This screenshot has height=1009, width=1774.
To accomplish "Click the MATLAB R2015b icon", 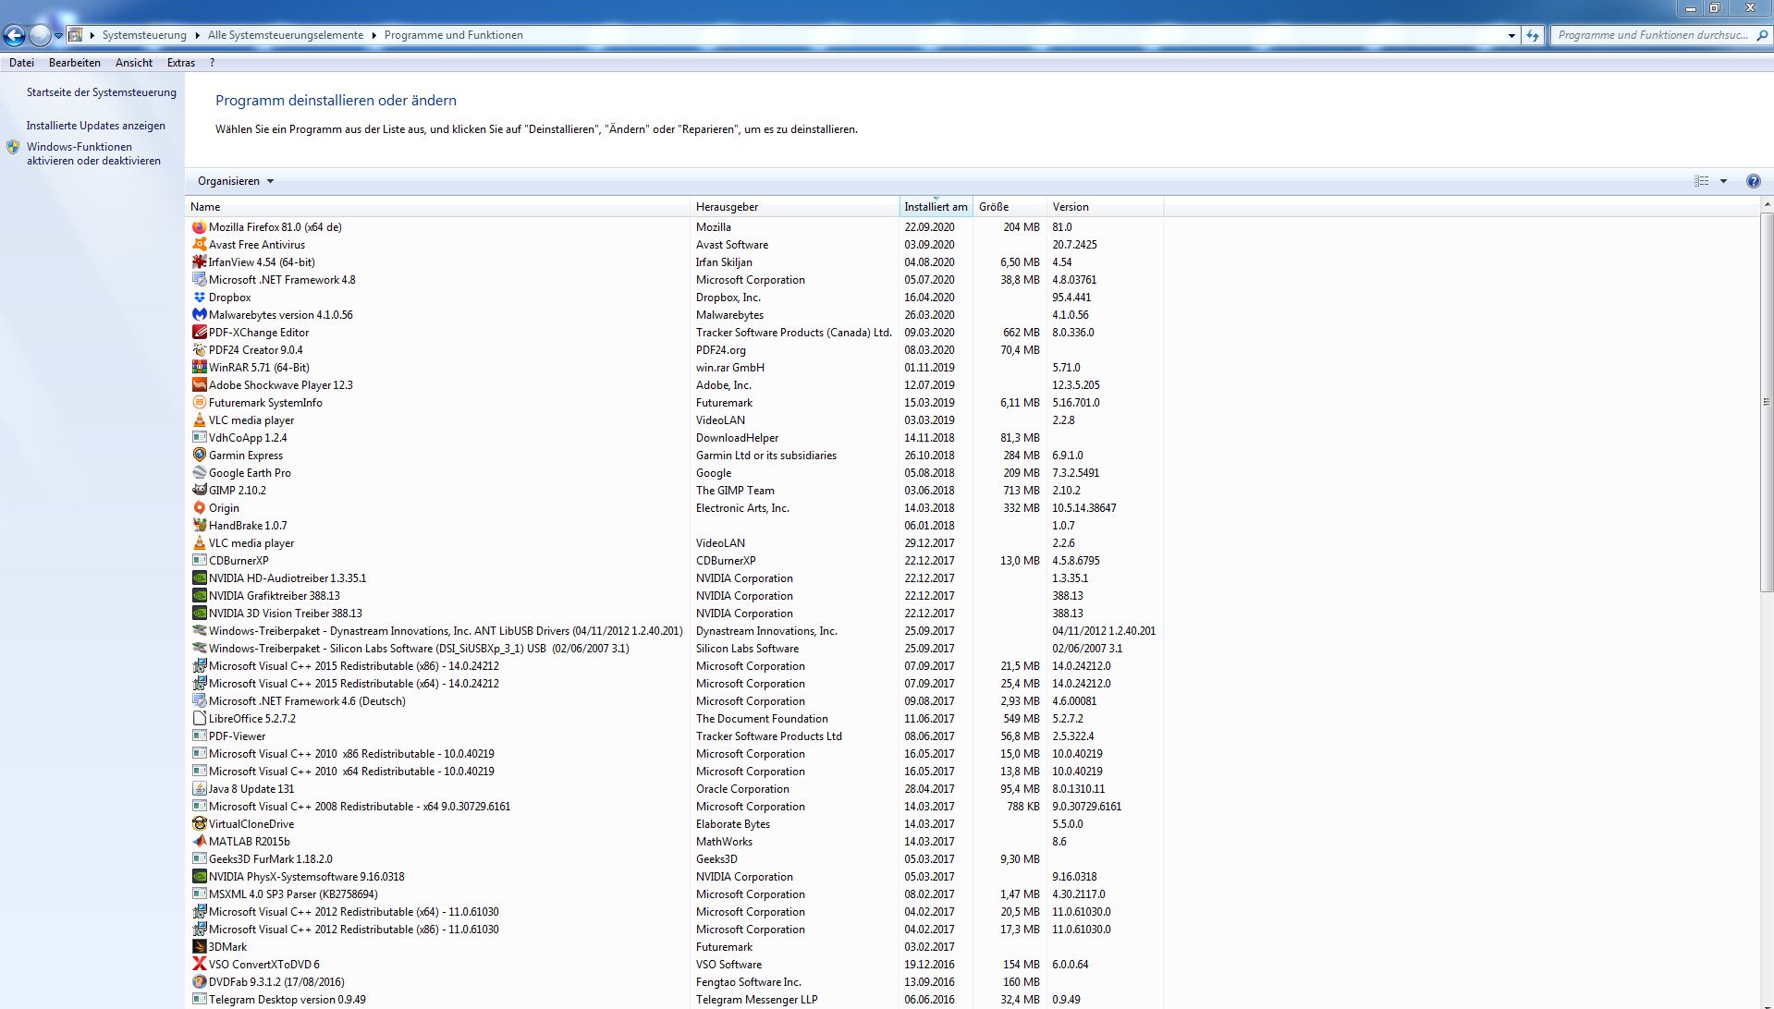I will point(199,842).
